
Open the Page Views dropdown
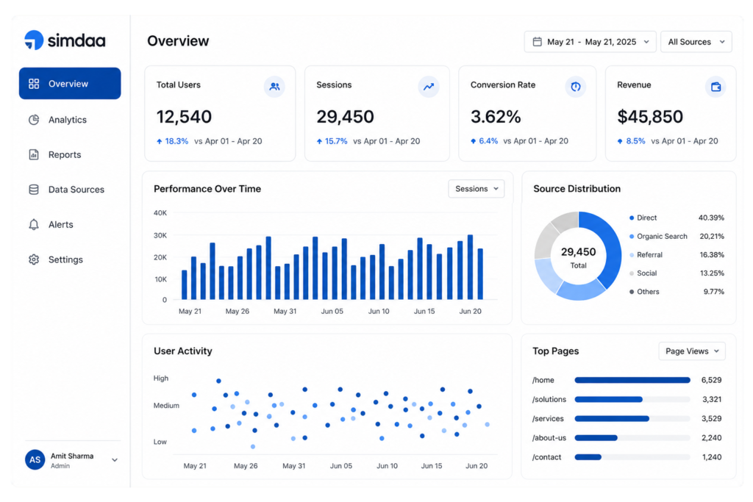click(692, 351)
